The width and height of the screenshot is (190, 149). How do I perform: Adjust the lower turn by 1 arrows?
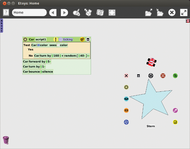[41, 66]
